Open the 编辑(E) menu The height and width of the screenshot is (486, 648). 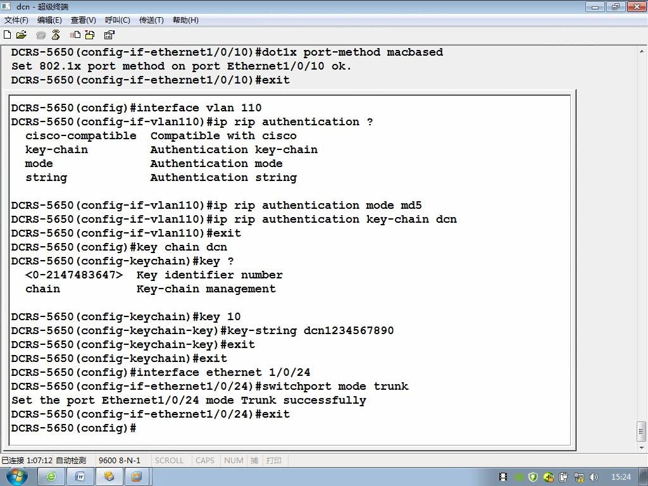coord(49,20)
